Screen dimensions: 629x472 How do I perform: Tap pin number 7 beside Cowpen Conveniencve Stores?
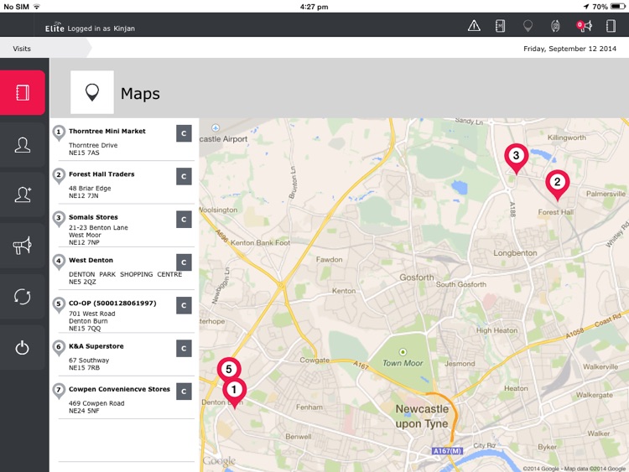(x=59, y=391)
